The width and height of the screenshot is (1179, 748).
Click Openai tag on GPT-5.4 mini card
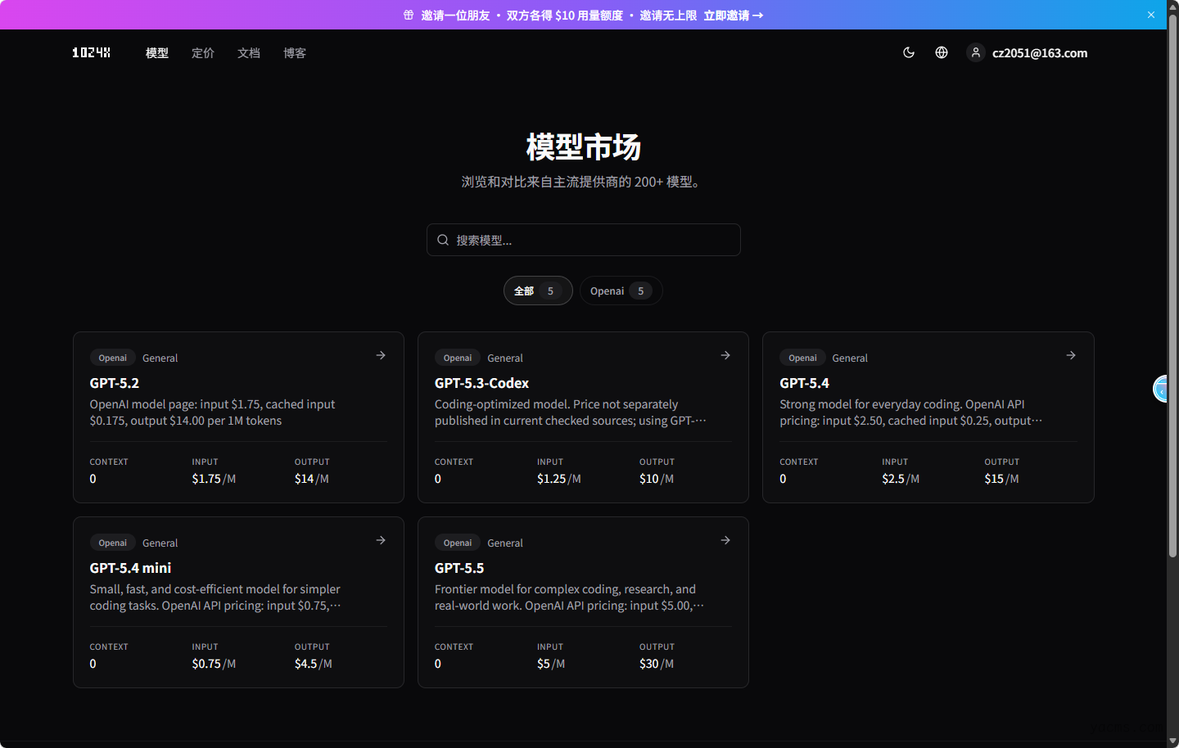coord(113,543)
